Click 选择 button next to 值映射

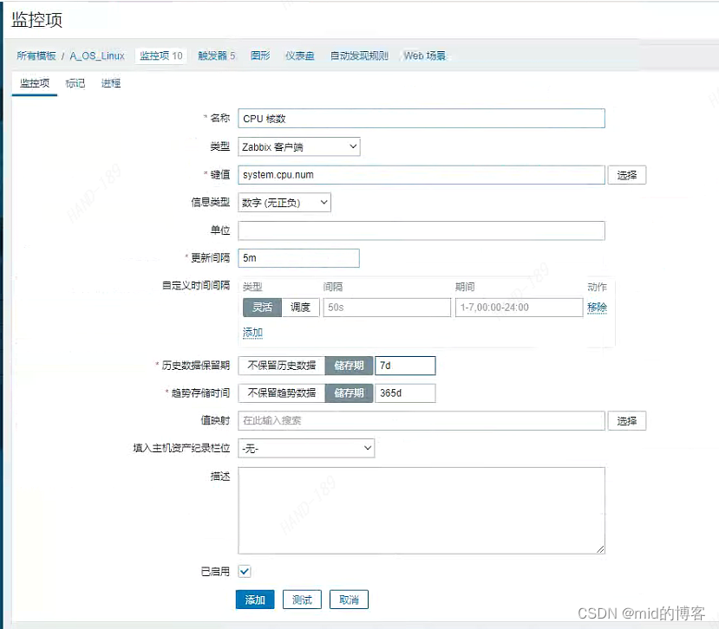click(x=627, y=420)
